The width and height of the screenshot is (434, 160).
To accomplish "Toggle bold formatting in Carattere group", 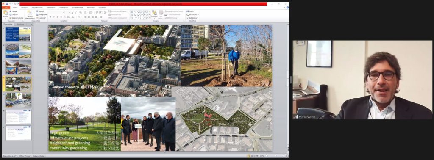I will [50, 17].
